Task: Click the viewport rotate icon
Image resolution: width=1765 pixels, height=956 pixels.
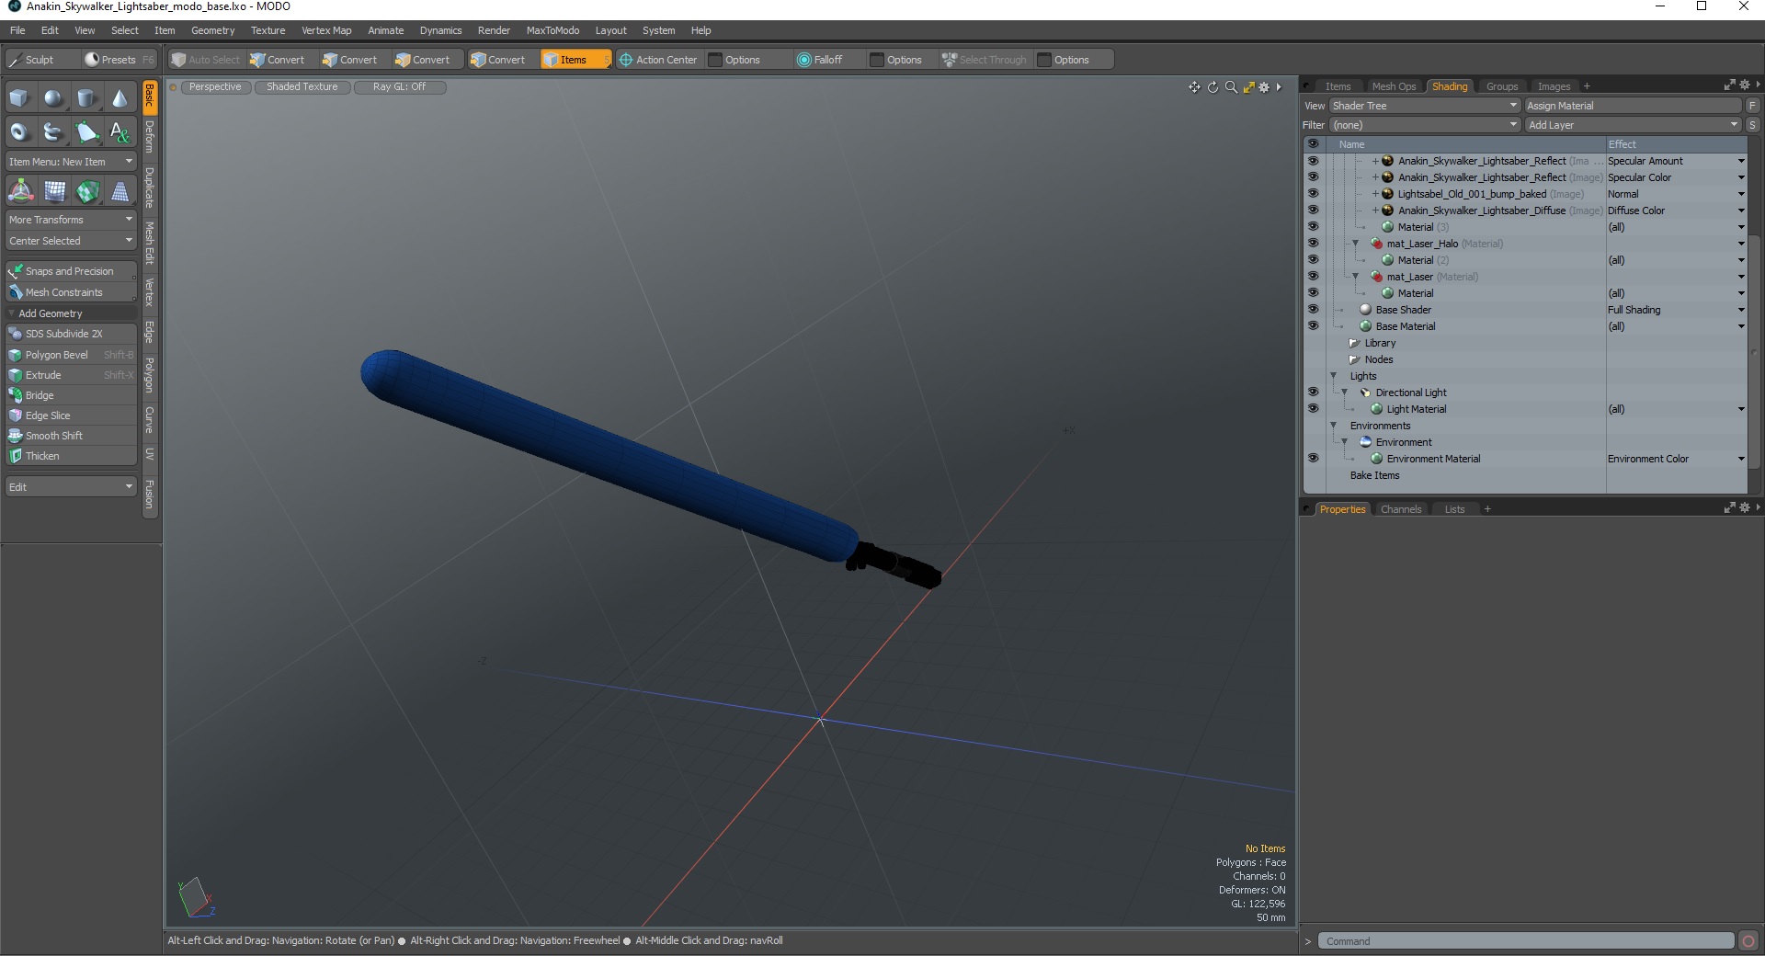Action: click(1213, 87)
